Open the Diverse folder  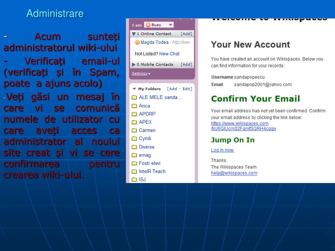coord(147,147)
